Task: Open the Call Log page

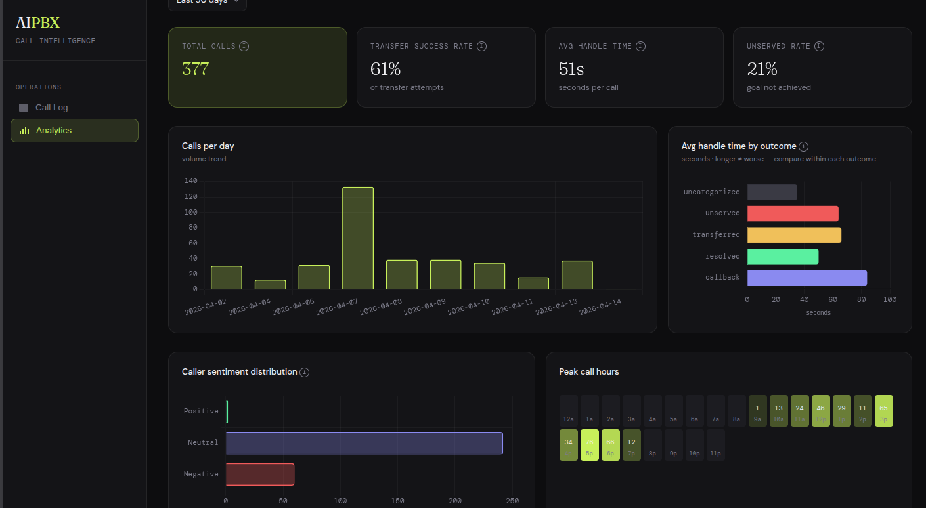Action: tap(74, 108)
